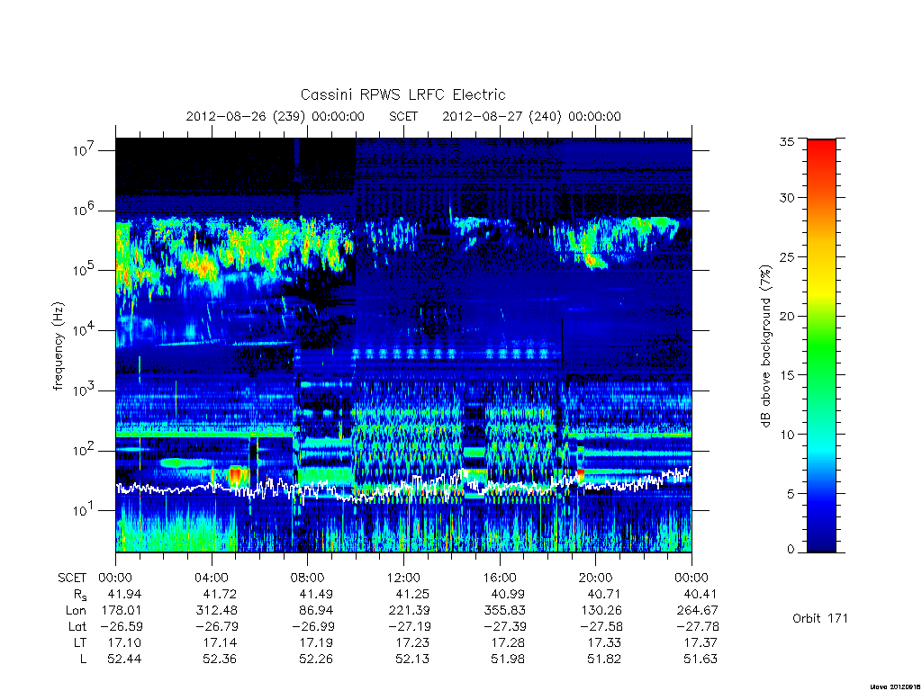Click the Rs value 41.25
Viewport: 922px width, 691px height.
412,594
